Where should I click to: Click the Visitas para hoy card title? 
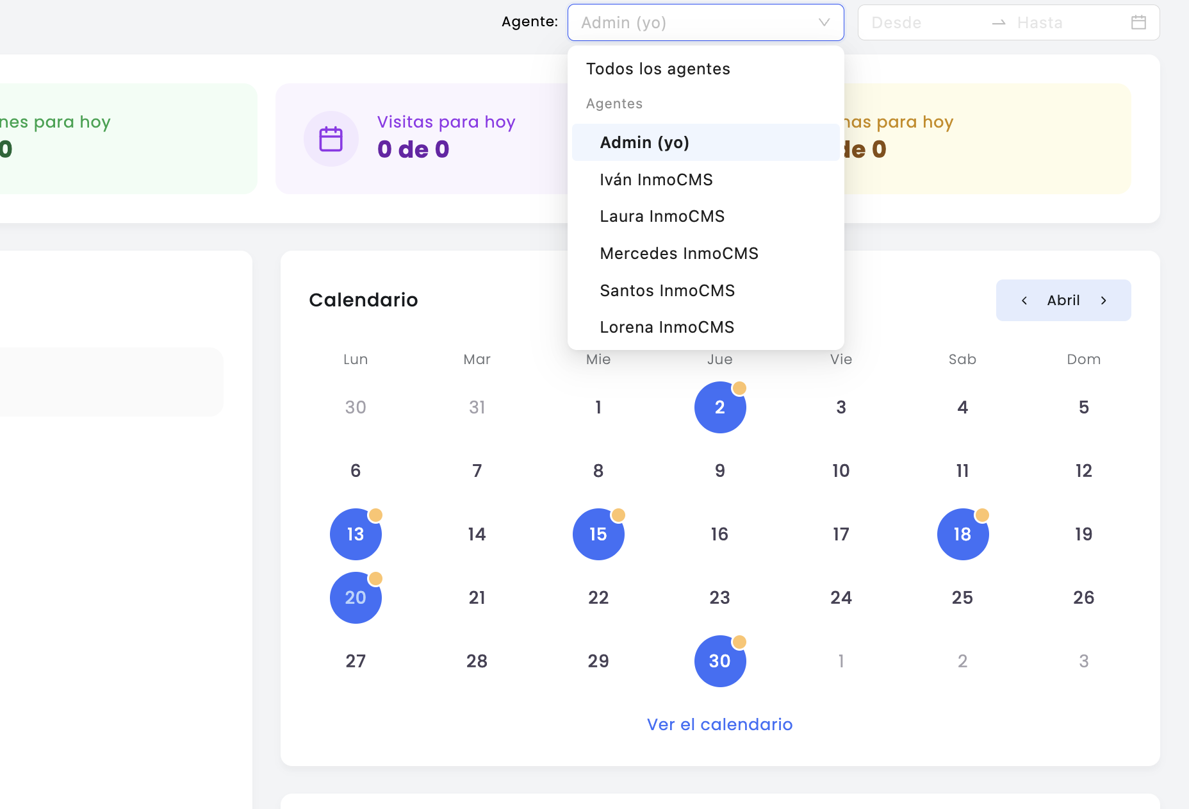pos(447,122)
